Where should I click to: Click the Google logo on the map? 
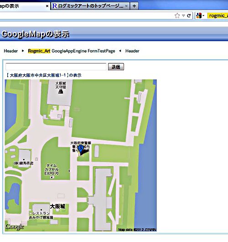(15, 226)
